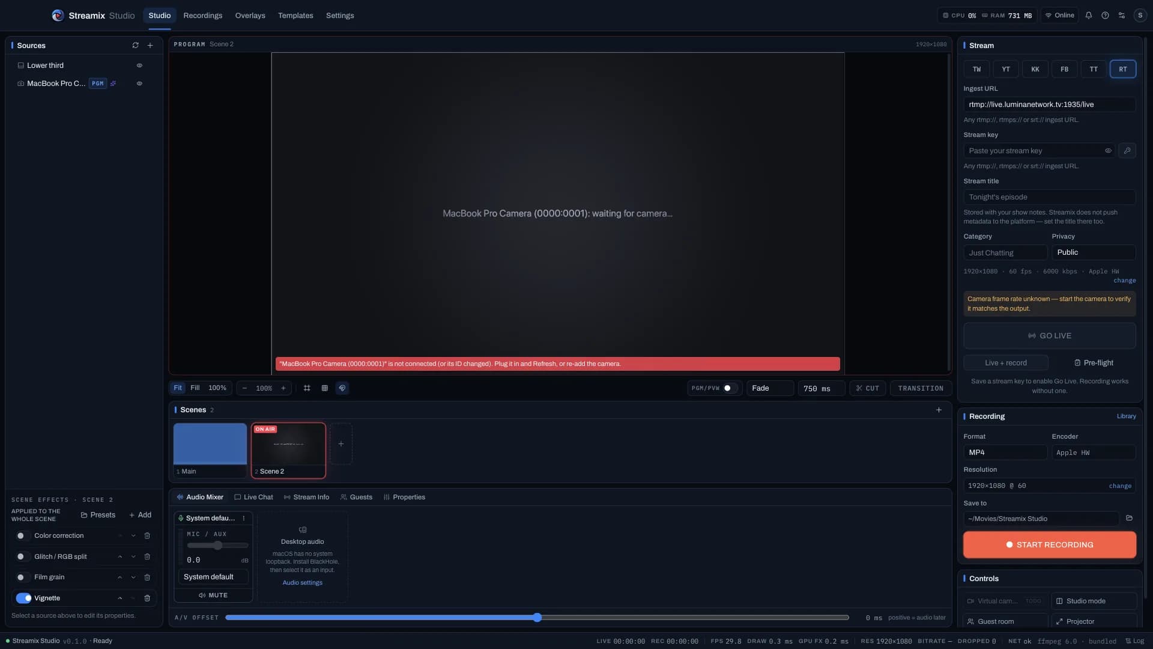Zoom in the program preview
Viewport: 1153px width, 649px height.
click(x=283, y=388)
